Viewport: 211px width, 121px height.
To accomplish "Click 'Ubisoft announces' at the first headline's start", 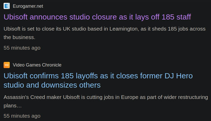I will point(36,17).
